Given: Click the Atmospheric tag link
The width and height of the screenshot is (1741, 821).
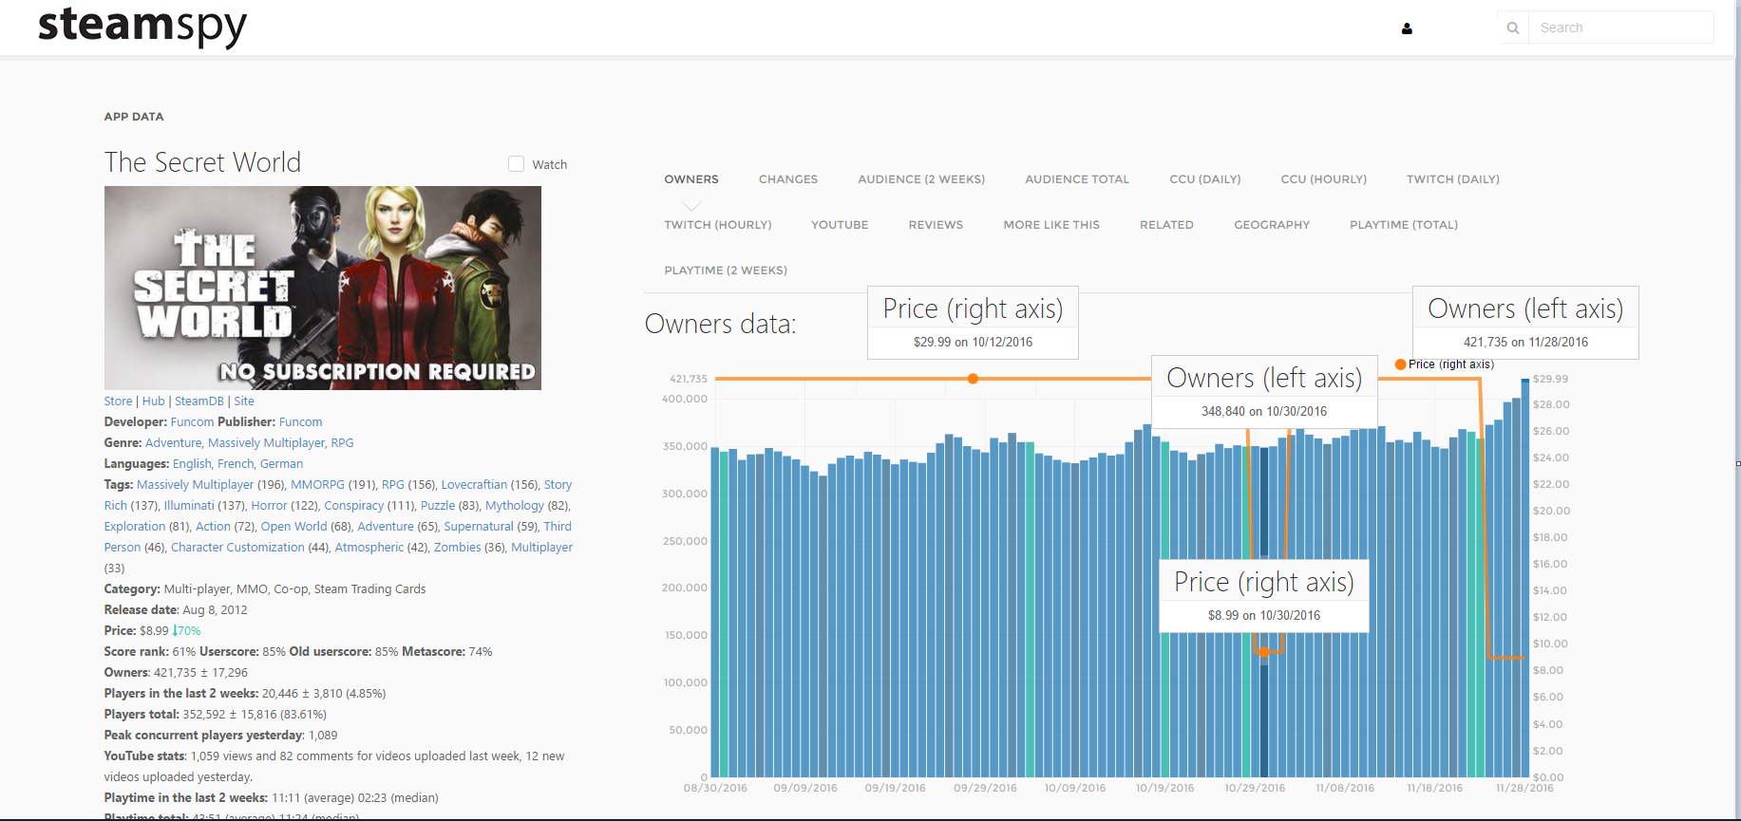Looking at the screenshot, I should (x=369, y=548).
